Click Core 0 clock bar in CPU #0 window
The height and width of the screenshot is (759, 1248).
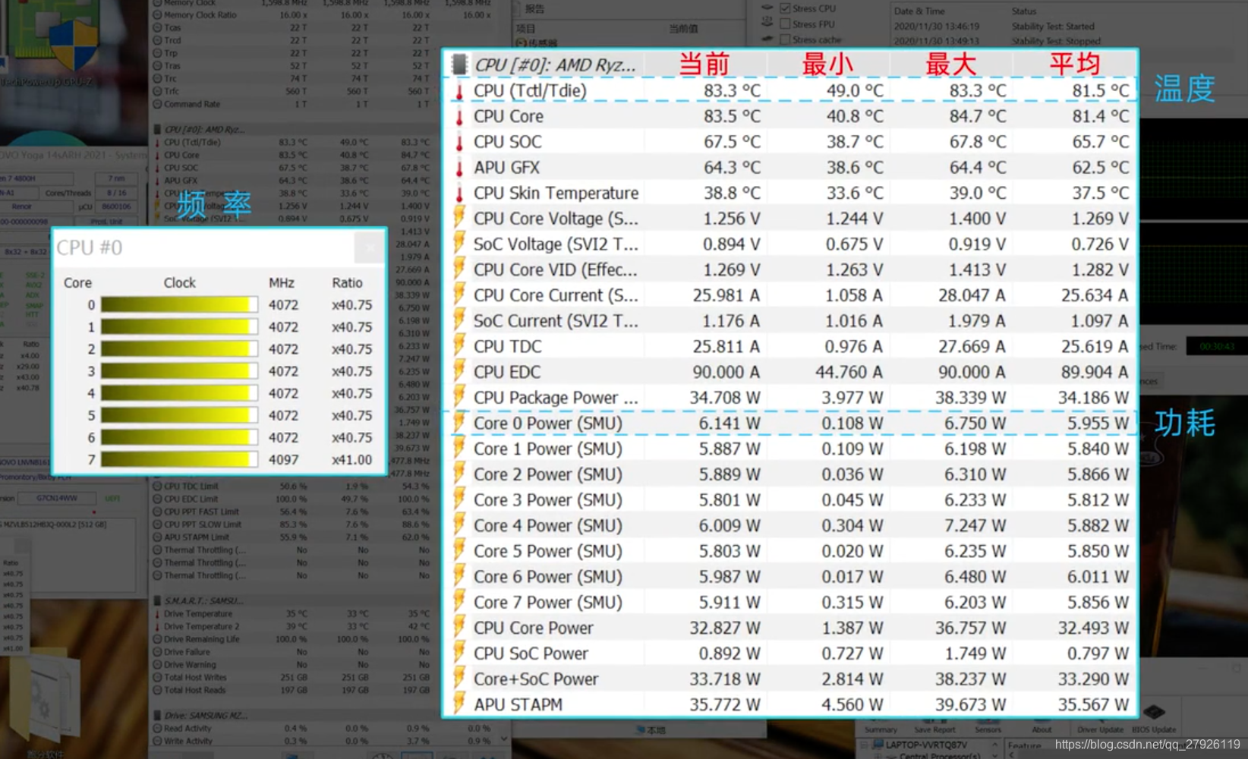179,305
